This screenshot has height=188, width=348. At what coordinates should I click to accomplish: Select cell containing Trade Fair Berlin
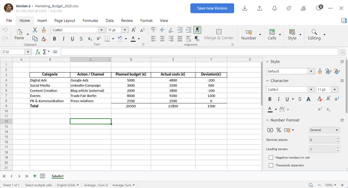[x=90, y=95]
